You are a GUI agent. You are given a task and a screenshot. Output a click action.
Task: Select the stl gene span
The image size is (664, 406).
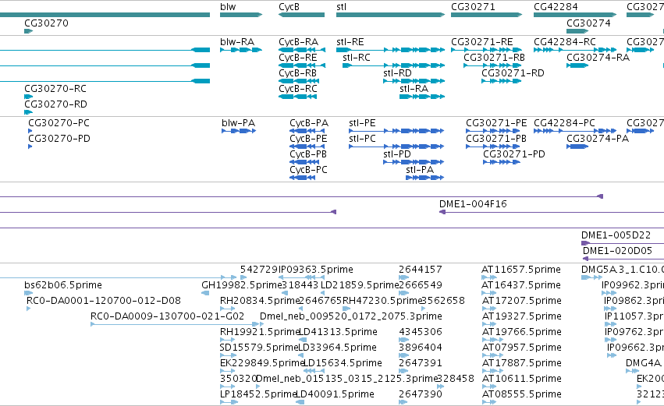[390, 15]
